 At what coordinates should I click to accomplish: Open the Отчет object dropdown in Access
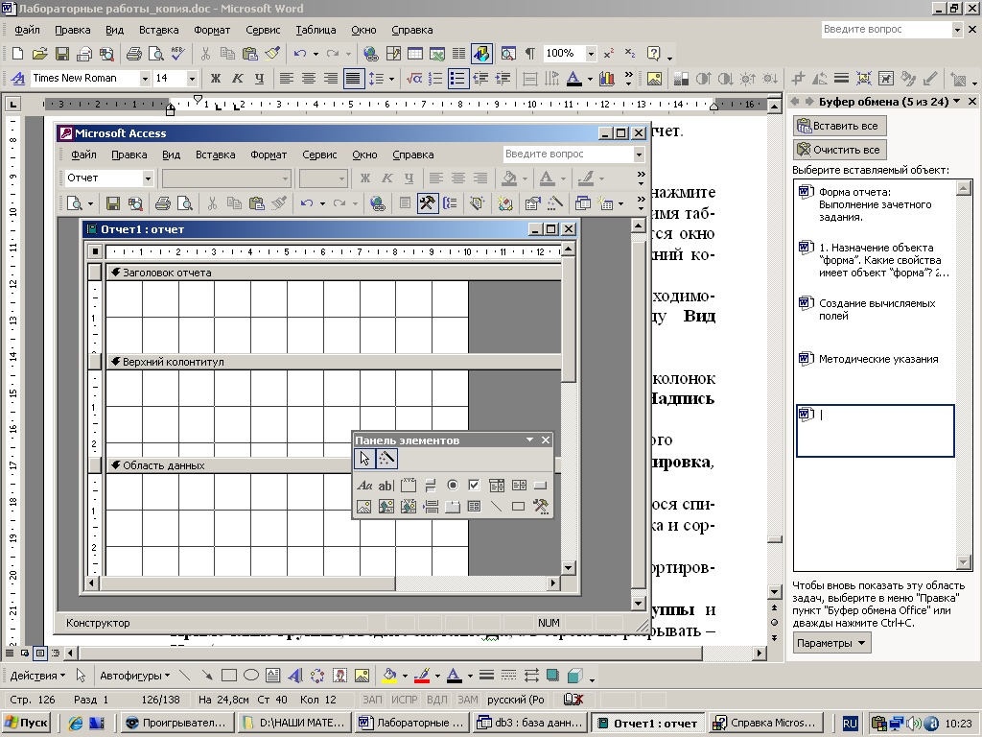(x=148, y=178)
